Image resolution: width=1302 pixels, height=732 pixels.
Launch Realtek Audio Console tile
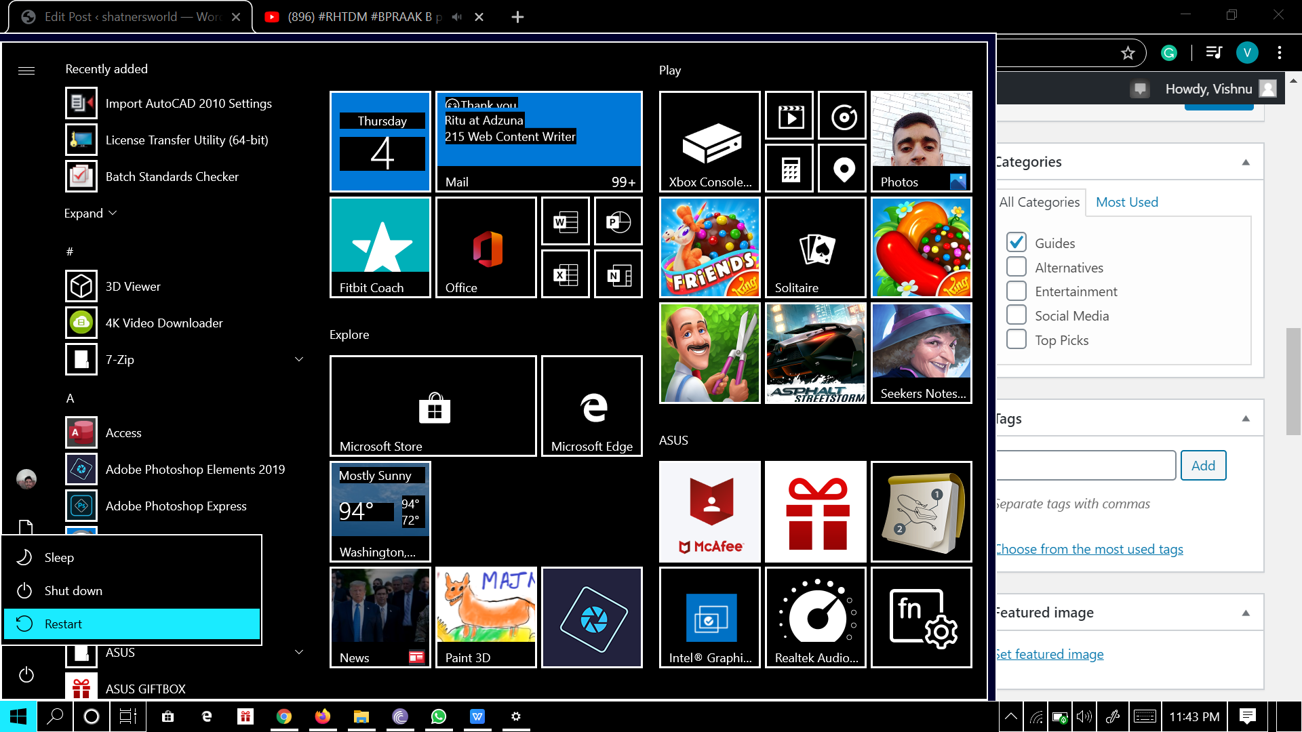(x=815, y=617)
